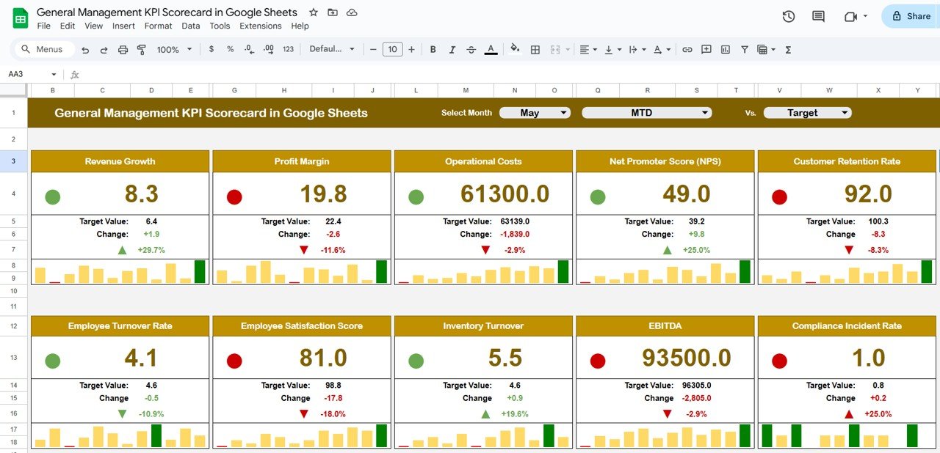Open the Format menu
Viewport: 940px width, 453px height.
(x=158, y=26)
